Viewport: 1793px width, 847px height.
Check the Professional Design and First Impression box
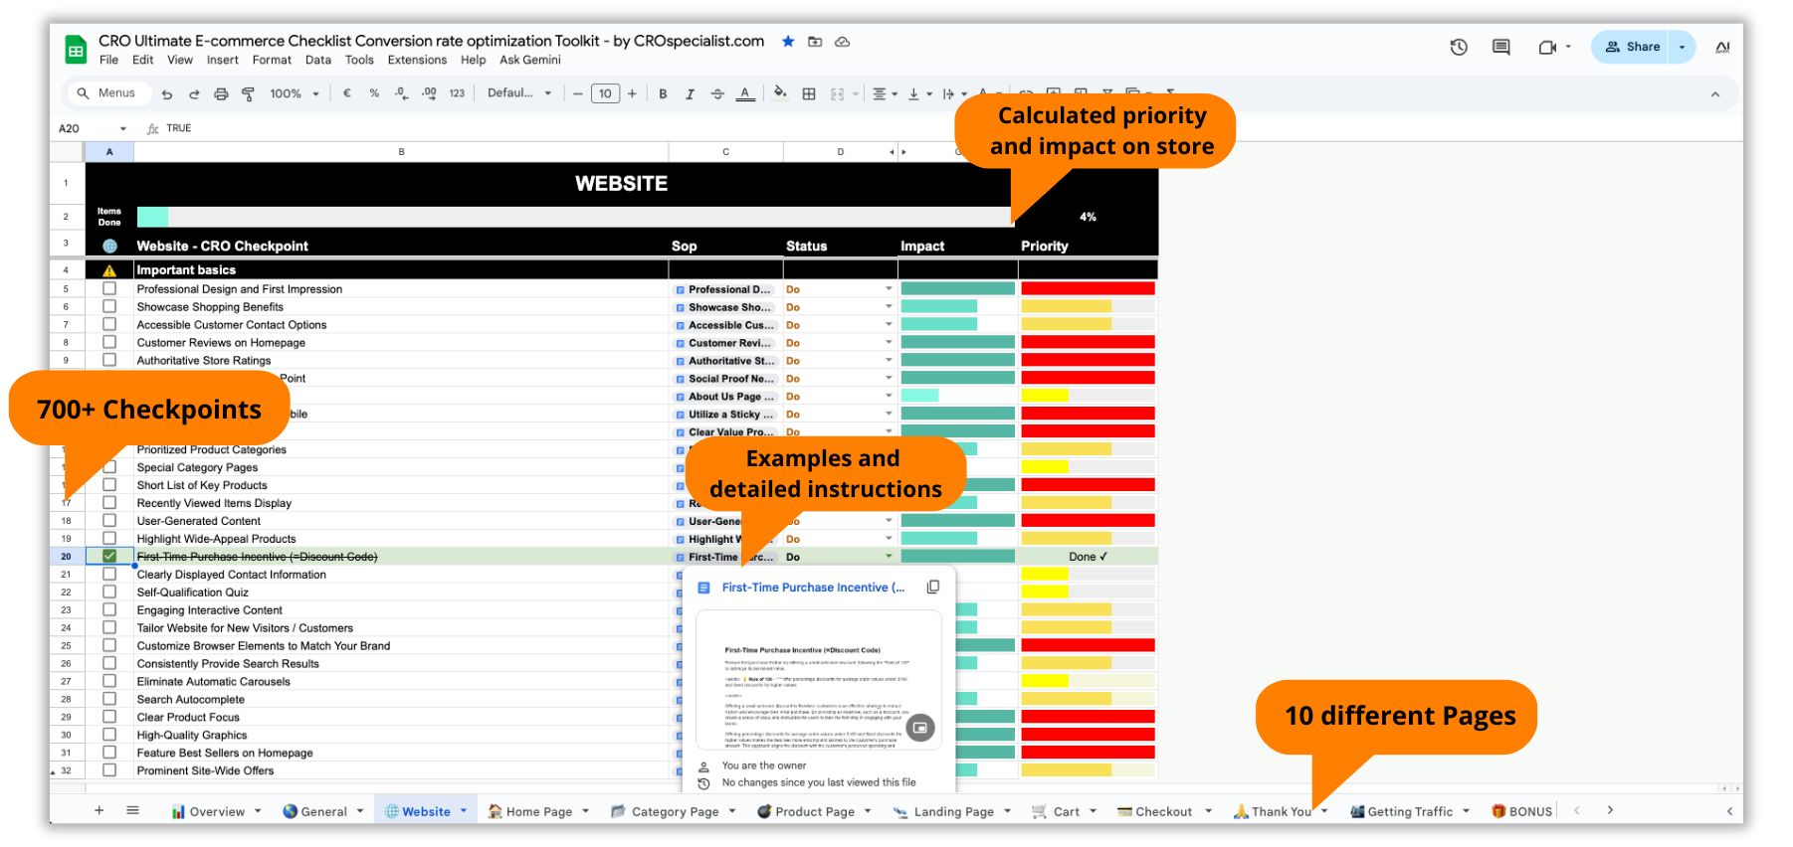point(109,288)
